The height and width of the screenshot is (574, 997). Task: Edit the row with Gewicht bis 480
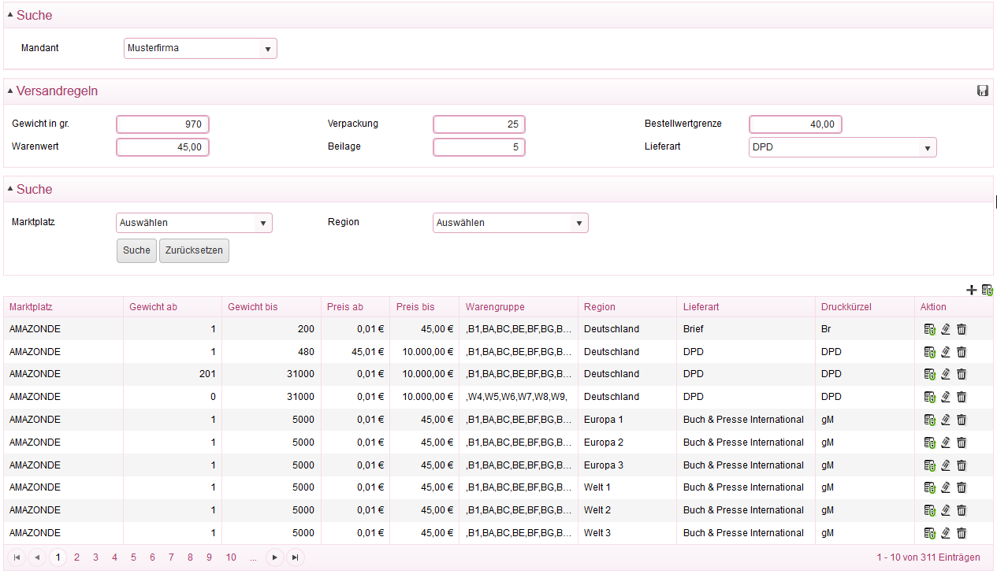point(946,352)
